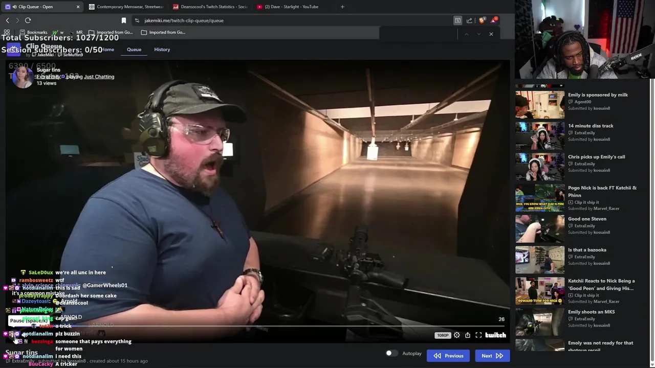Open the Home tab of Clip Queue
Screen dimensions: 655x368
click(x=107, y=50)
